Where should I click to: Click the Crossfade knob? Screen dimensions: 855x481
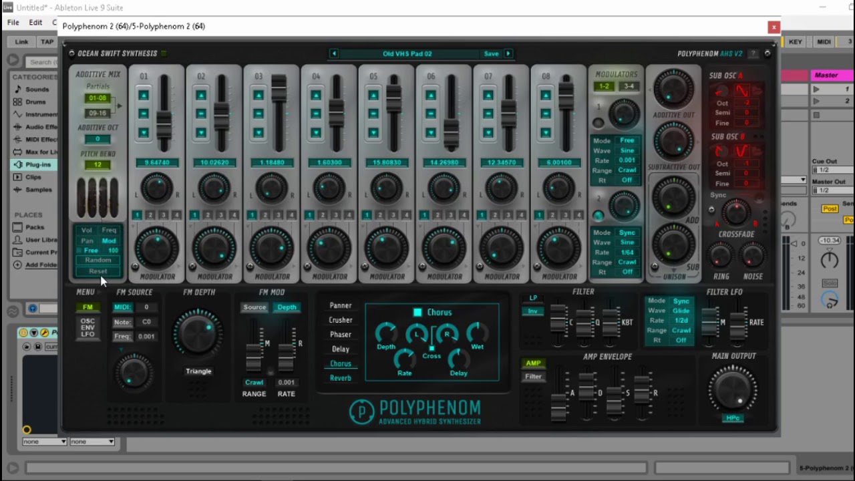(735, 214)
